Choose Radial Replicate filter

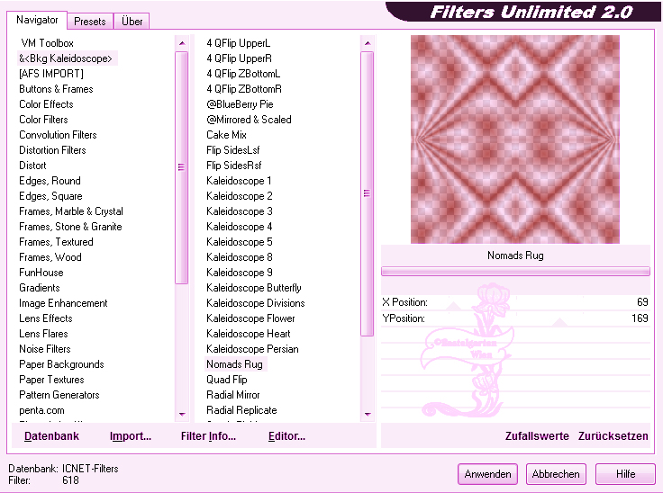tap(241, 410)
